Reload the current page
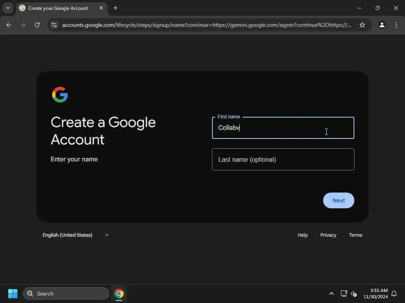This screenshot has height=303, width=405. click(37, 25)
